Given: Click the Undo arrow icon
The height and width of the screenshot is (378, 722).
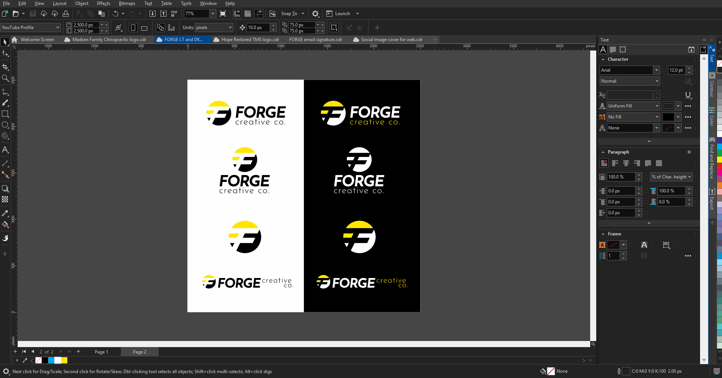Looking at the screenshot, I should pyautogui.click(x=116, y=14).
